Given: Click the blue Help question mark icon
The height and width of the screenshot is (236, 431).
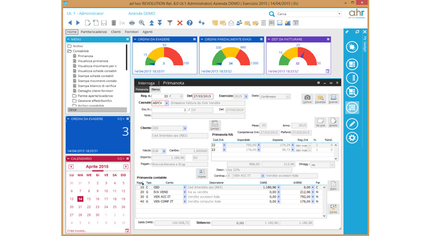Looking at the screenshot, I should 190,23.
